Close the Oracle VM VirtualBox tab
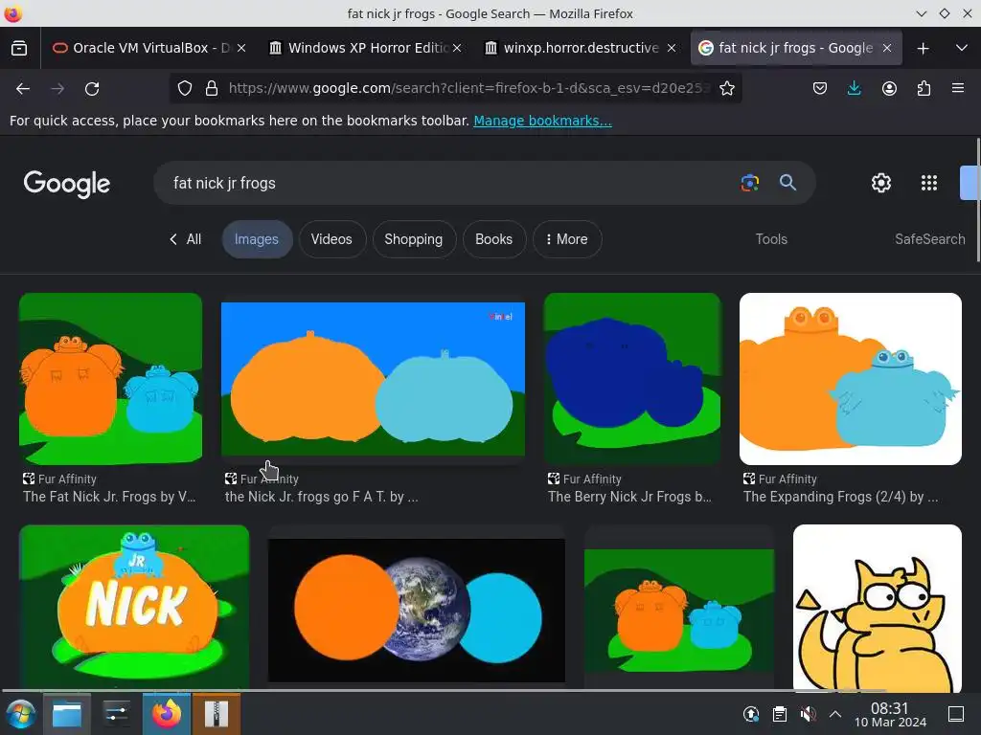 [241, 48]
